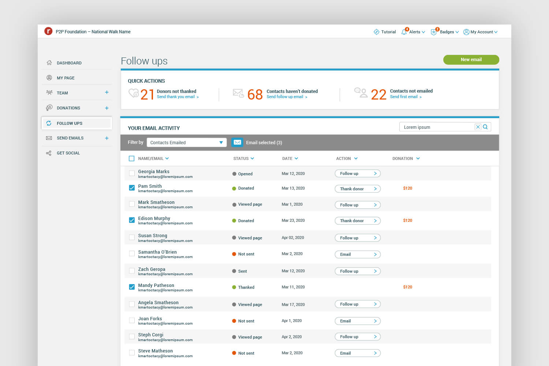
Task: Click Follow up button for Zach Geropa
Action: 358,271
